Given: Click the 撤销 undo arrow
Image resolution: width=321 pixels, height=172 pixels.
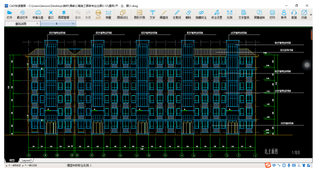Looking at the screenshot, I should coord(78,14).
